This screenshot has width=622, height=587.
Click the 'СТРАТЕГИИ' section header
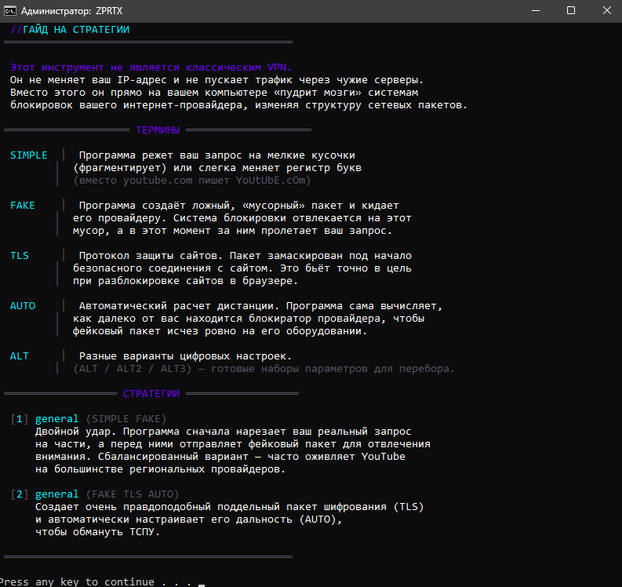pos(151,394)
